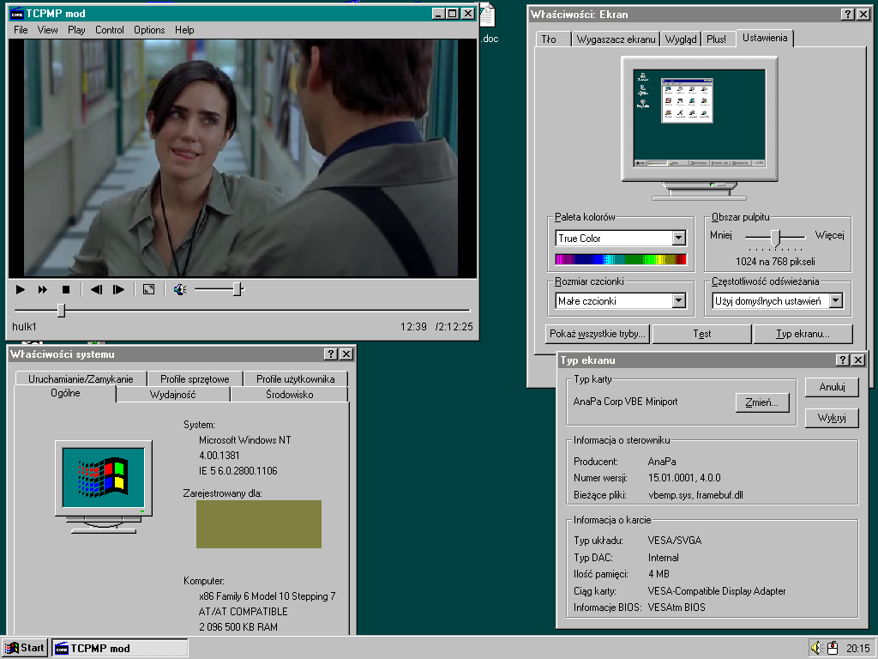Viewport: 878px width, 659px height.
Task: Open the Help menu in TCPMP
Action: (184, 30)
